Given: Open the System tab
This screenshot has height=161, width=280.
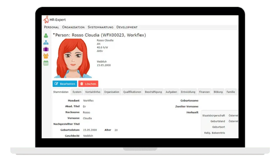Looking at the screenshot, I should pos(77,92).
